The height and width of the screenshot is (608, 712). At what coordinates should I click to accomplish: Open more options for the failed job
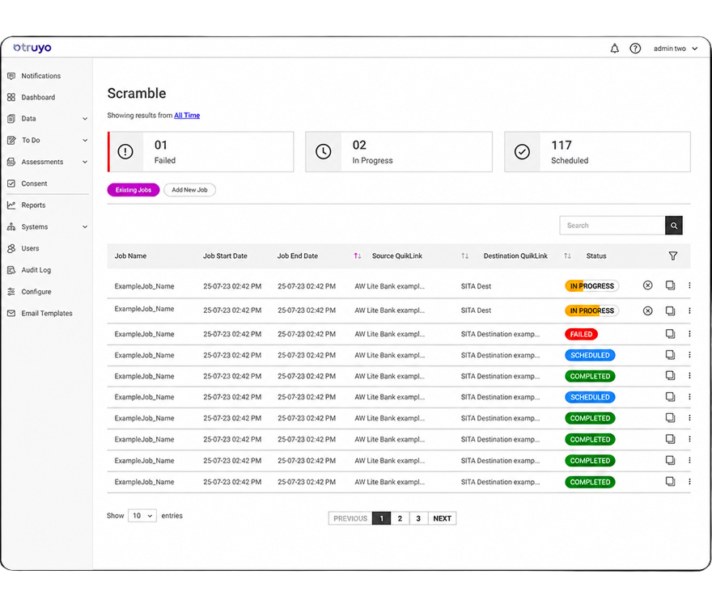[x=689, y=334]
